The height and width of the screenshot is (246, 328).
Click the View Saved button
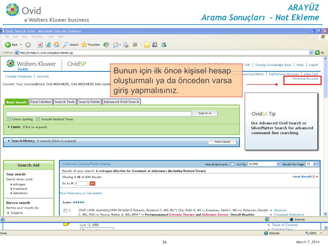click(222, 142)
